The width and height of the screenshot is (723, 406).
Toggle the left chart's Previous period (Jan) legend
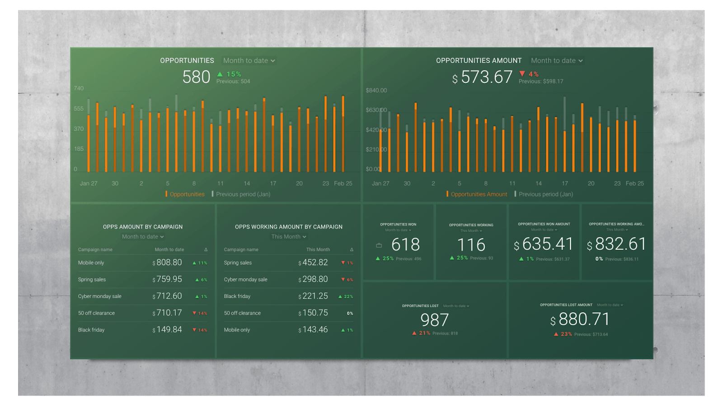click(x=241, y=194)
